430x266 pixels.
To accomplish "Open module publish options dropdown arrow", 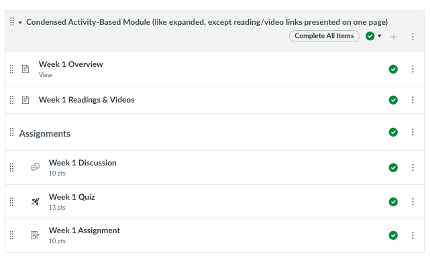I will pyautogui.click(x=380, y=36).
